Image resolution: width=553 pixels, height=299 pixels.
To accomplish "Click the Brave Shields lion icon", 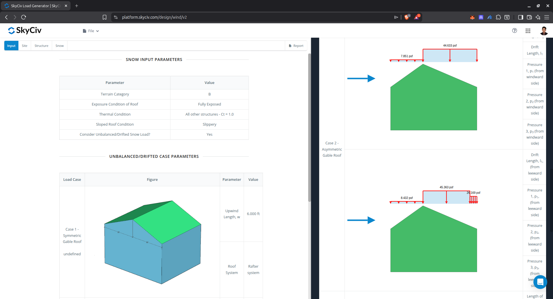I will click(x=407, y=17).
